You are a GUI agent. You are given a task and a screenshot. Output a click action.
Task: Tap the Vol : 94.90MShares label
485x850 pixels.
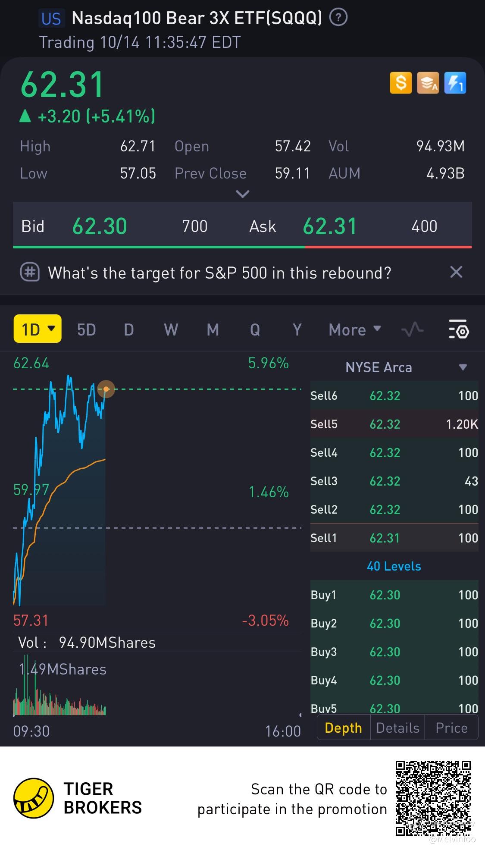tap(87, 643)
